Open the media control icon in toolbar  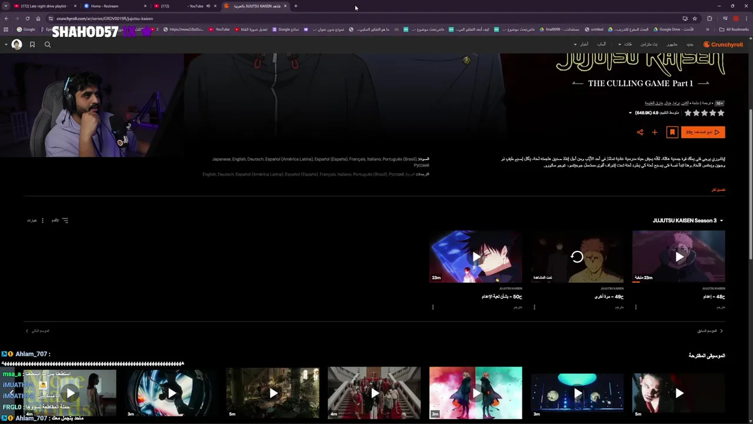tap(725, 18)
